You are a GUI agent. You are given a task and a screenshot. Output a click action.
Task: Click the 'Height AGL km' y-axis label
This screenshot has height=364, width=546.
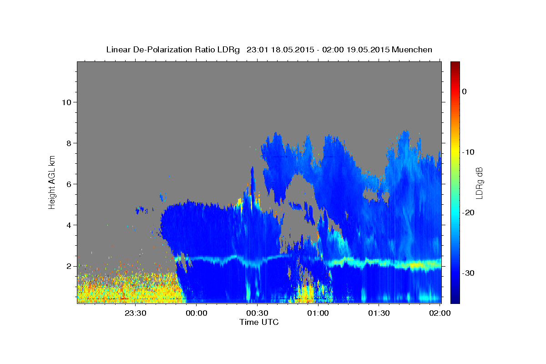click(x=52, y=182)
